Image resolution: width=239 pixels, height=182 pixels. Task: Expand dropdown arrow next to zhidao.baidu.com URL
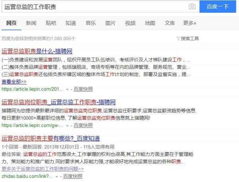(x=57, y=177)
